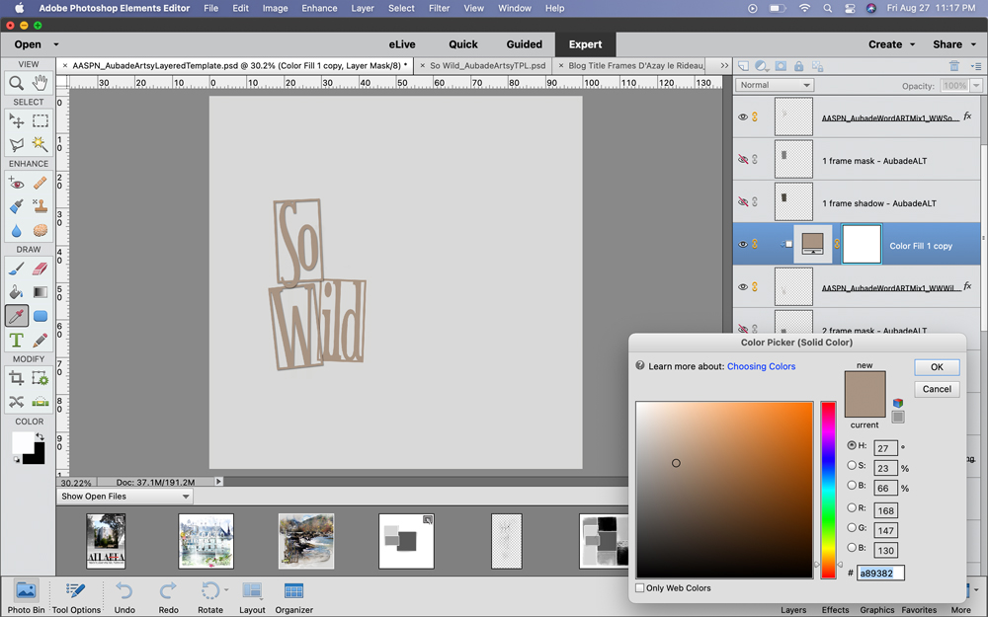Select the Move tool
The image size is (988, 617).
[17, 120]
